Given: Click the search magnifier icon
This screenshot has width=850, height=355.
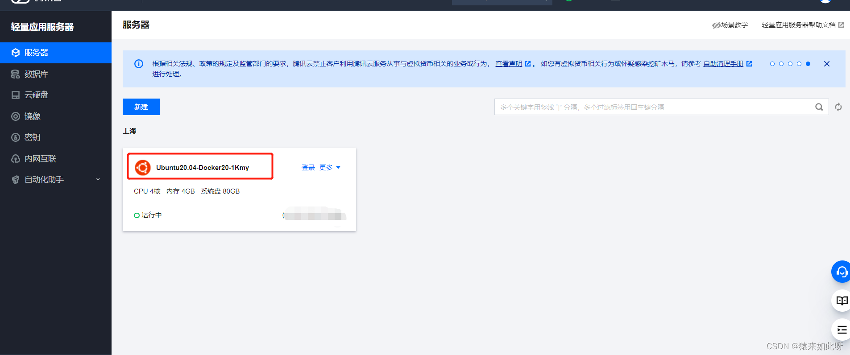Looking at the screenshot, I should (x=819, y=107).
